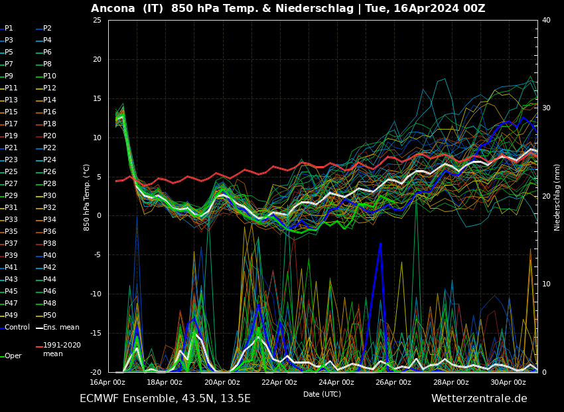Click 'ECMWF Ensemble, 43.5N, 13.5E' caption
This screenshot has height=412, width=564.
(165, 399)
